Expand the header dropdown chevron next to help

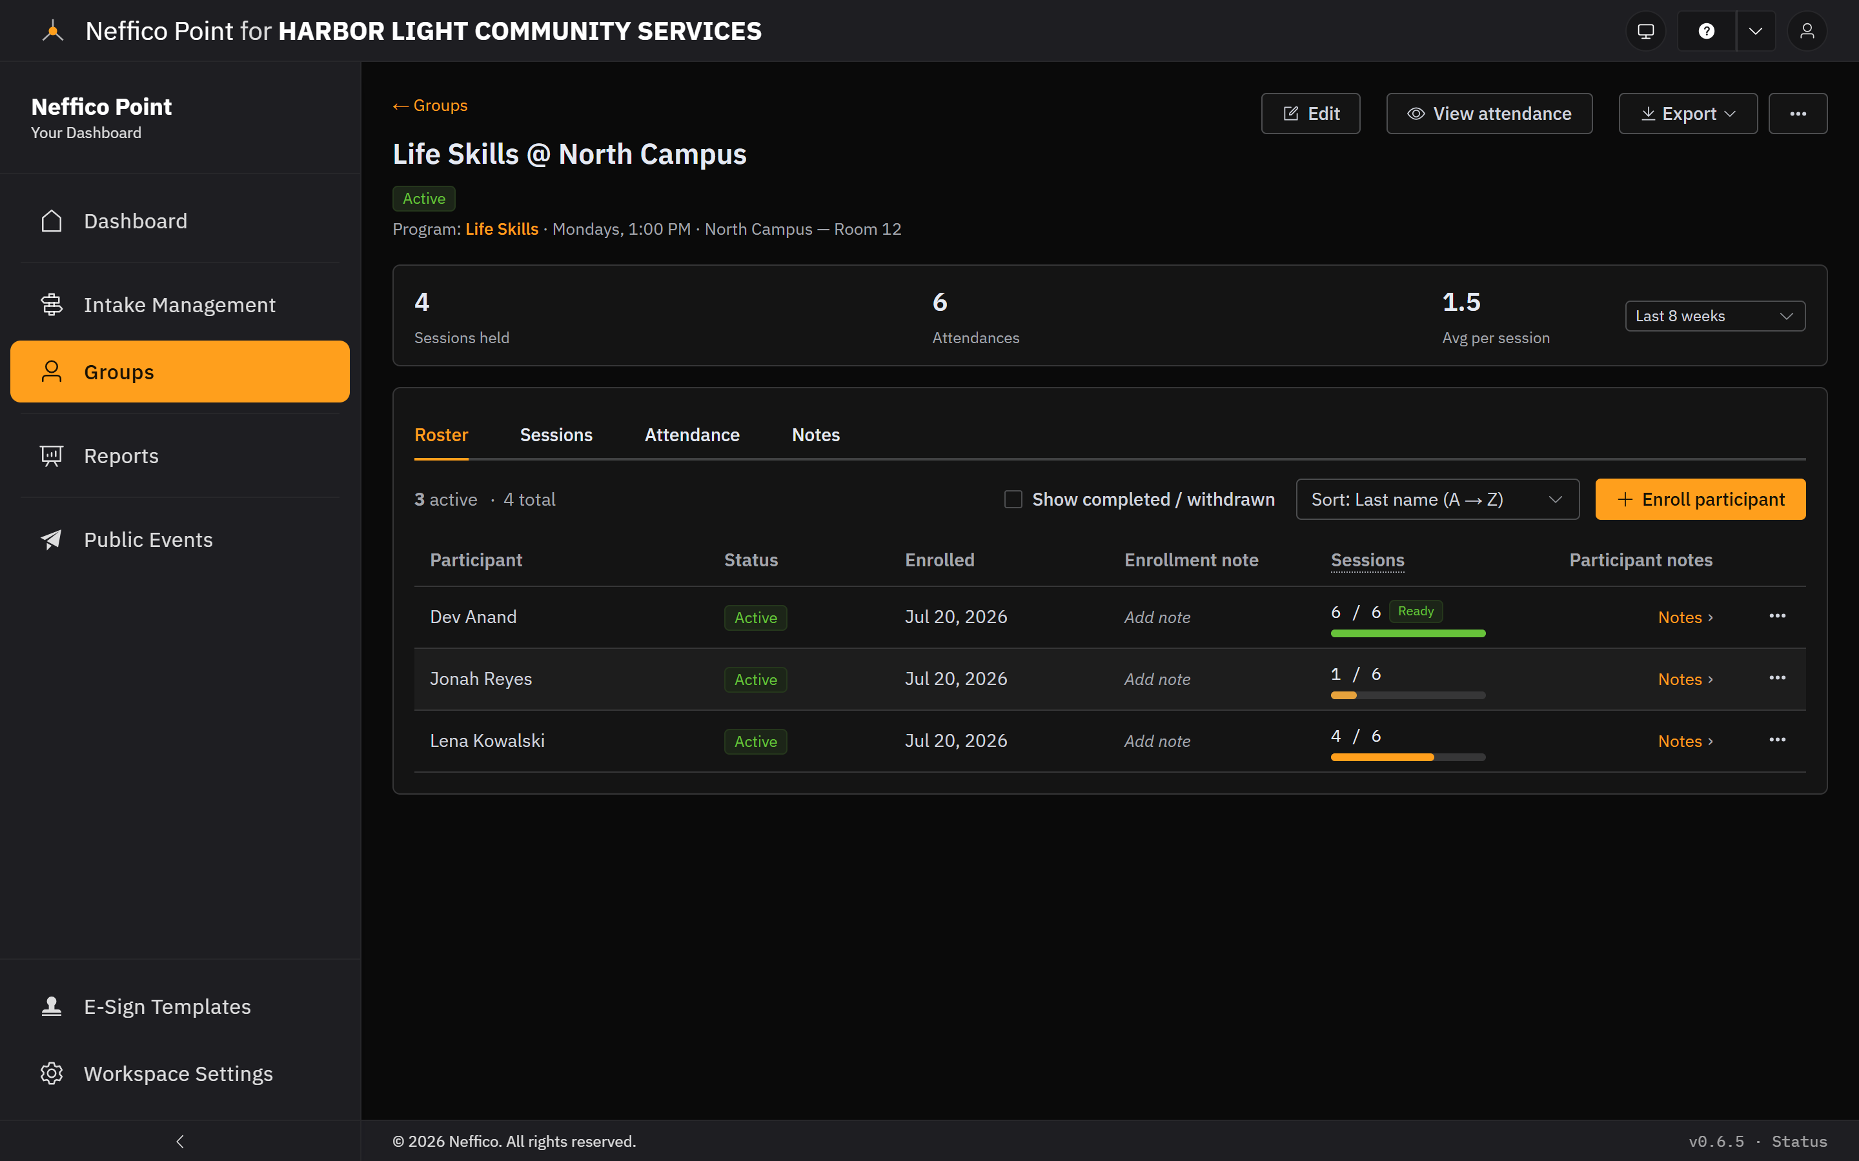(x=1755, y=31)
